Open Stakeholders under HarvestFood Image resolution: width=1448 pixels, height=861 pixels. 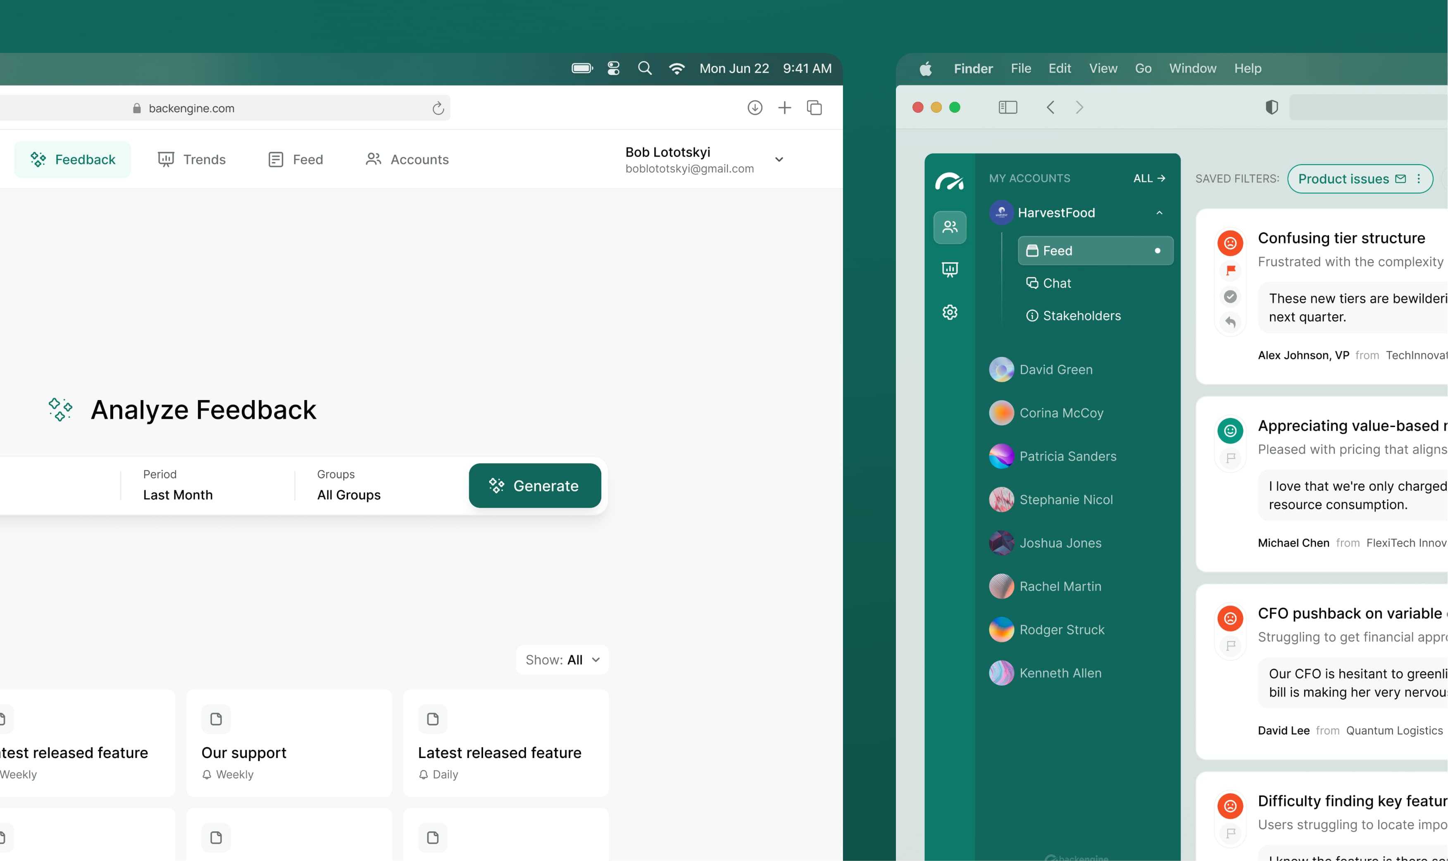coord(1073,316)
